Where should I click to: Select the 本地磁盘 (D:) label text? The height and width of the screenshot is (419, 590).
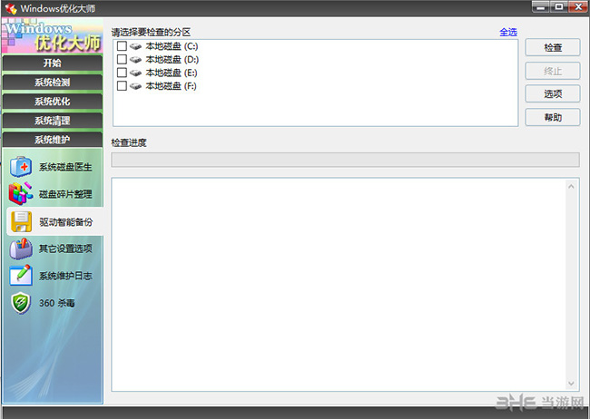tap(172, 60)
